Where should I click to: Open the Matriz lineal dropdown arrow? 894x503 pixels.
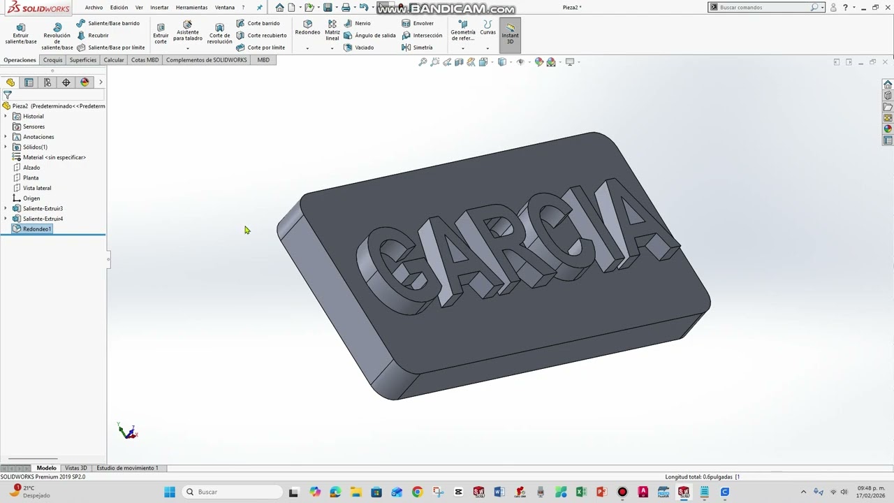point(332,48)
